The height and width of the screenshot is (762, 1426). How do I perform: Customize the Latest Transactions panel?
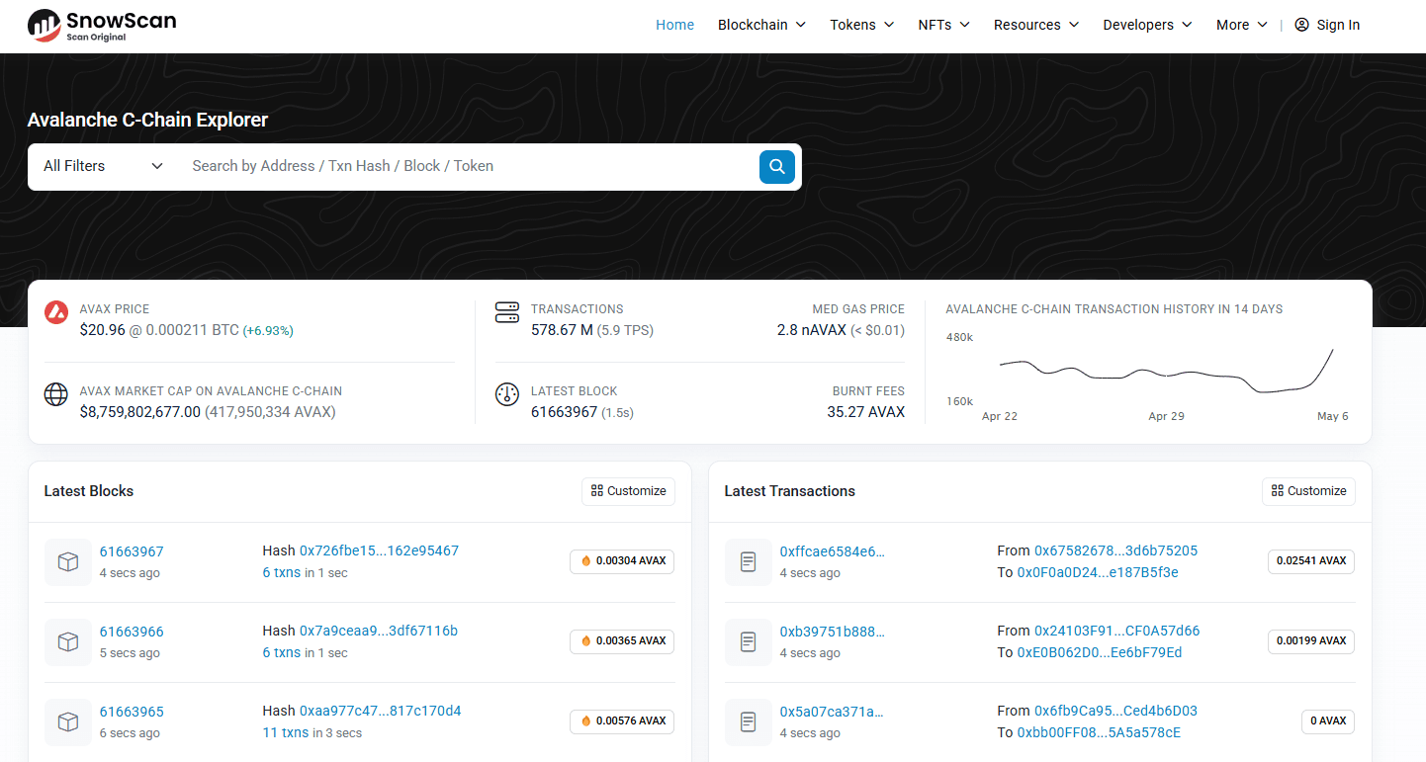tap(1308, 491)
